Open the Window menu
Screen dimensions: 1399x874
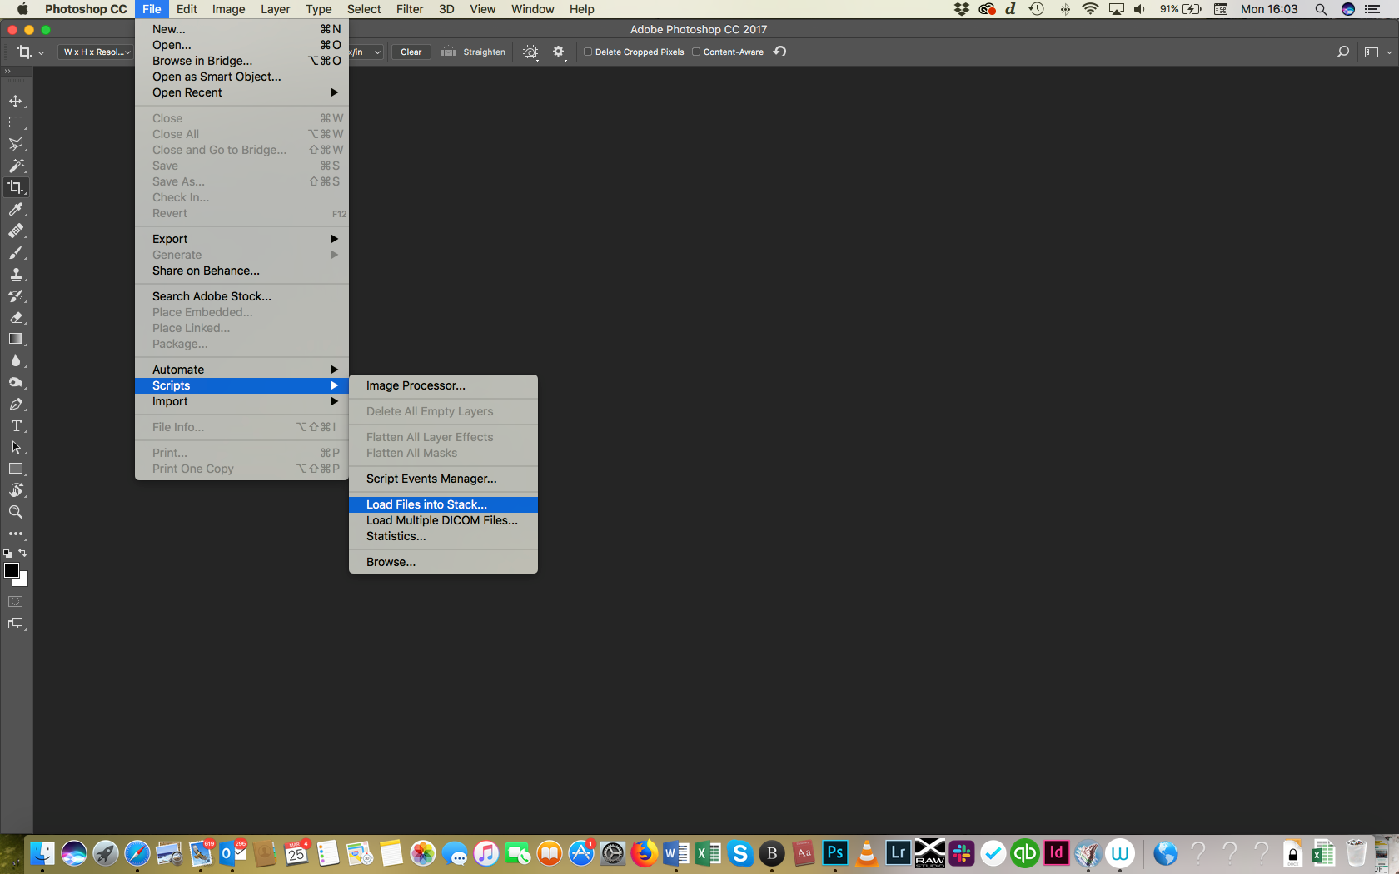(x=532, y=9)
